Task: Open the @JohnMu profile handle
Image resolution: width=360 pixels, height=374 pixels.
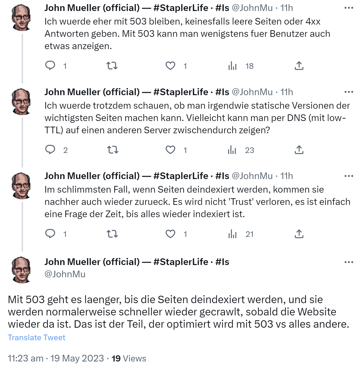Action: [65, 274]
